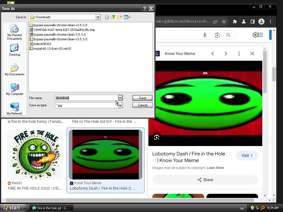Viewport: 283px width, 212px height.
Task: Show next image in preview panel
Action: (226, 54)
